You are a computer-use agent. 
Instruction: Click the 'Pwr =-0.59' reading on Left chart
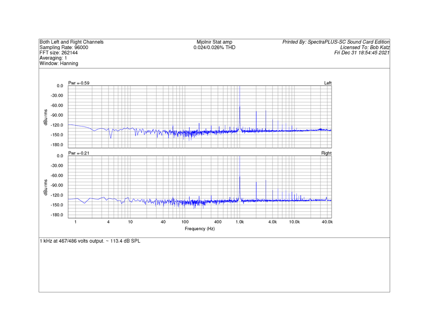coord(79,83)
